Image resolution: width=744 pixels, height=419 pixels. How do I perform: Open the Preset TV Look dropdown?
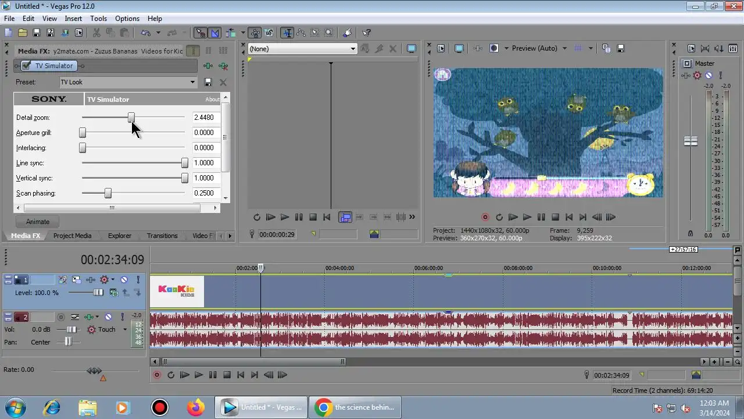(192, 82)
